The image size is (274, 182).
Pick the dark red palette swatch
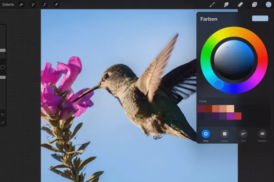(201, 109)
